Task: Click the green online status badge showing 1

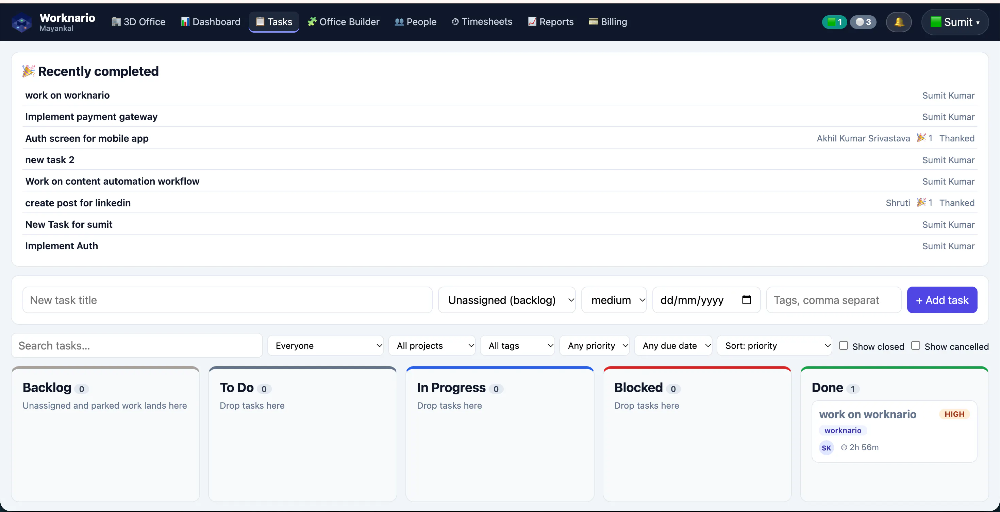Action: click(834, 22)
